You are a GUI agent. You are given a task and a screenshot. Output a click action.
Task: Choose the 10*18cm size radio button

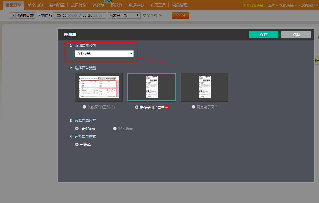pos(115,129)
